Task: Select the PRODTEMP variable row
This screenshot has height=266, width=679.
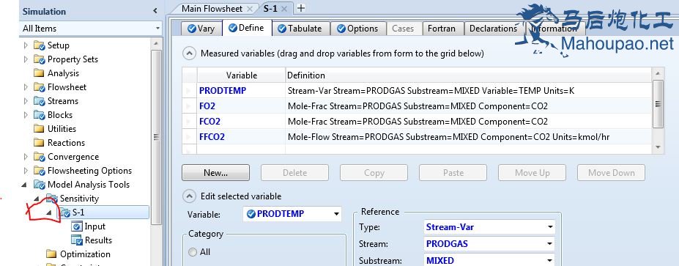Action: click(417, 91)
